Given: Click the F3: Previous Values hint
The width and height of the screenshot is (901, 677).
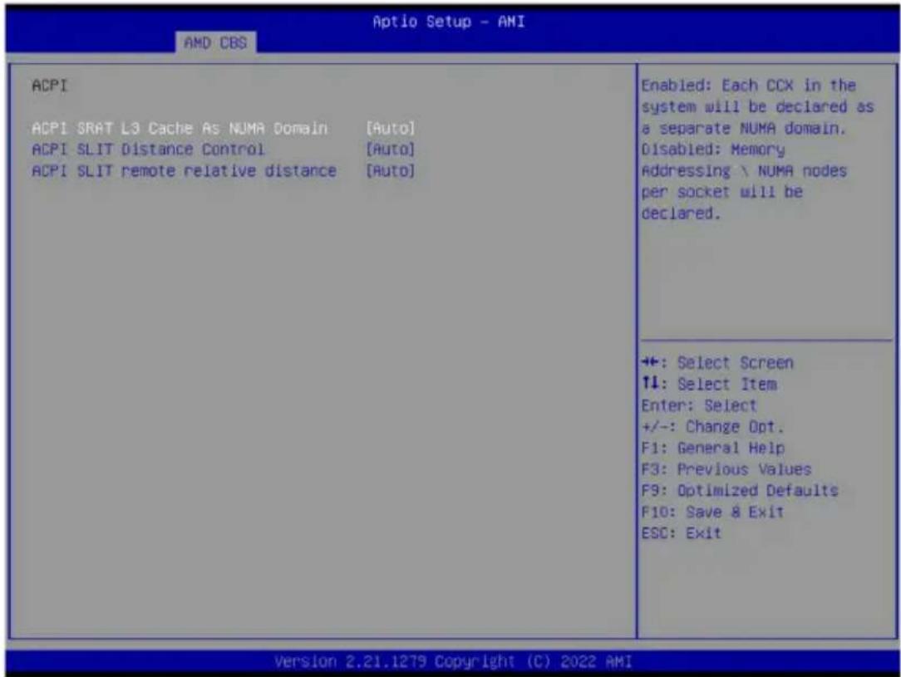Looking at the screenshot, I should [x=726, y=469].
